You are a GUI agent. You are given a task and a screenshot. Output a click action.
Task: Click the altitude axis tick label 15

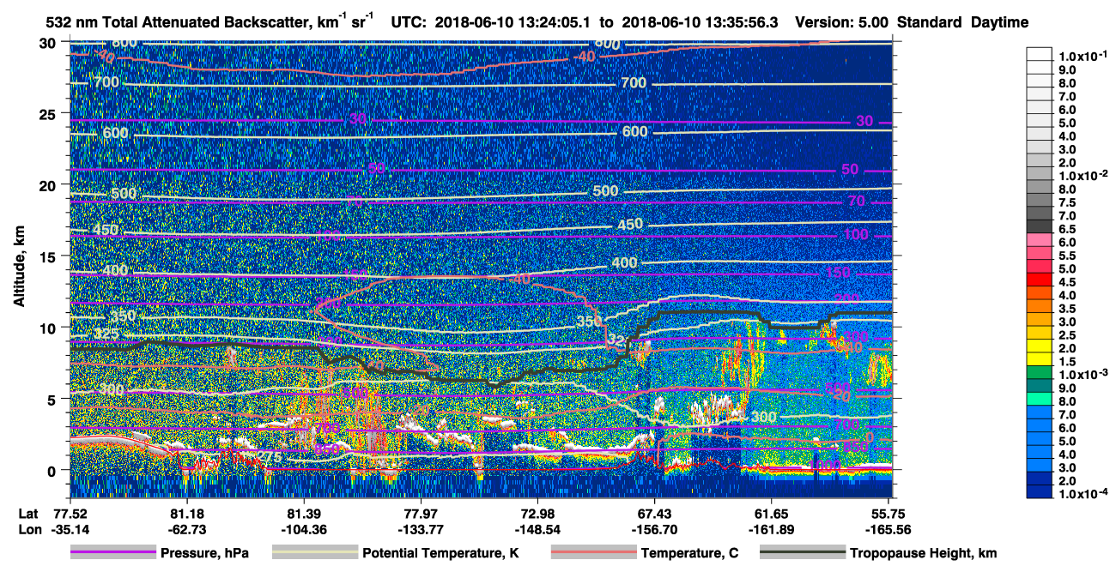48,256
